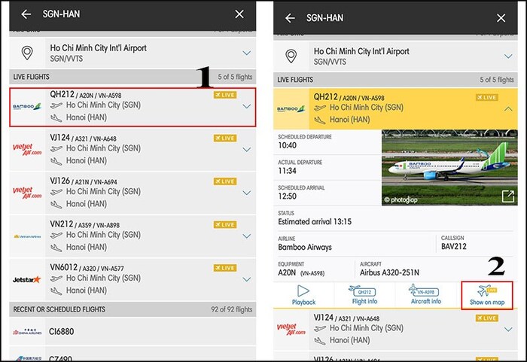
Task: Expand VN6012 Jetstar flight chevron
Action: [246, 279]
